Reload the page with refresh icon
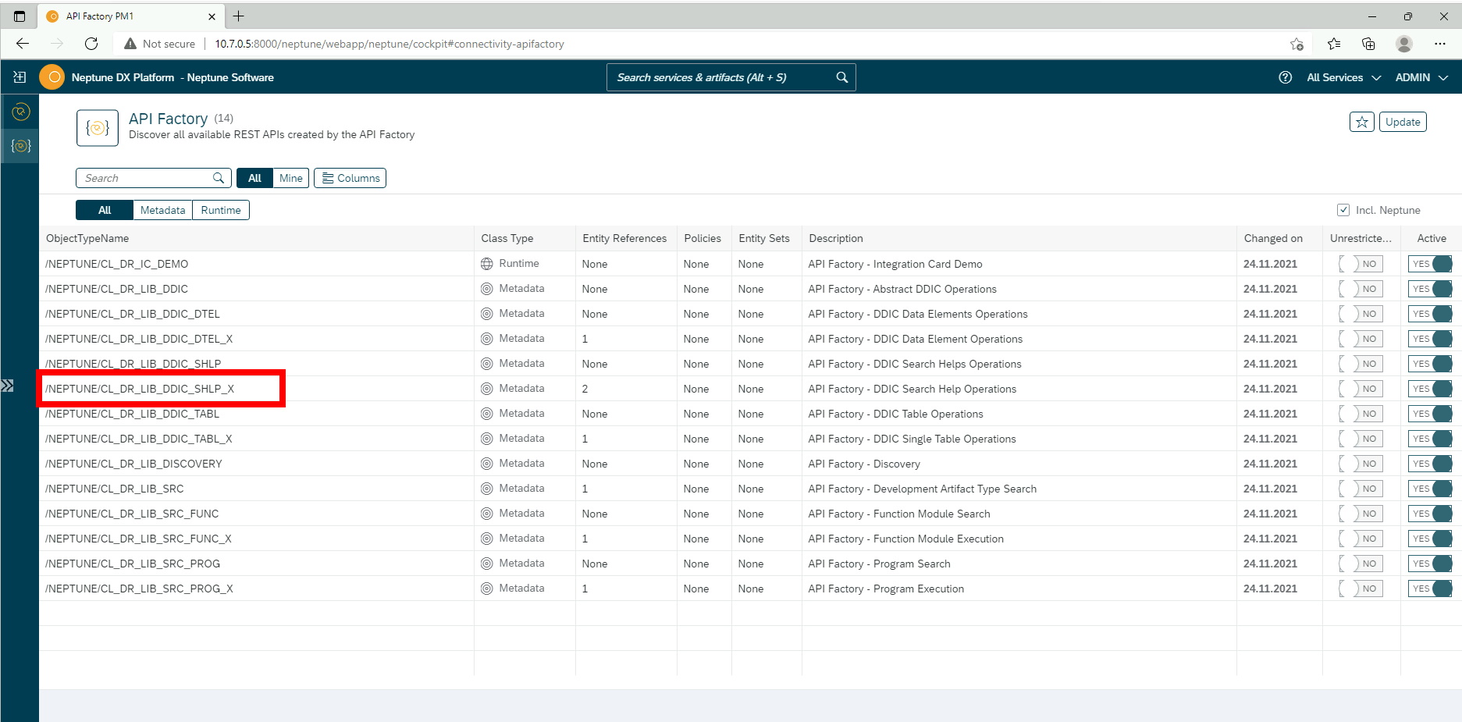Image resolution: width=1462 pixels, height=722 pixels. click(x=91, y=44)
